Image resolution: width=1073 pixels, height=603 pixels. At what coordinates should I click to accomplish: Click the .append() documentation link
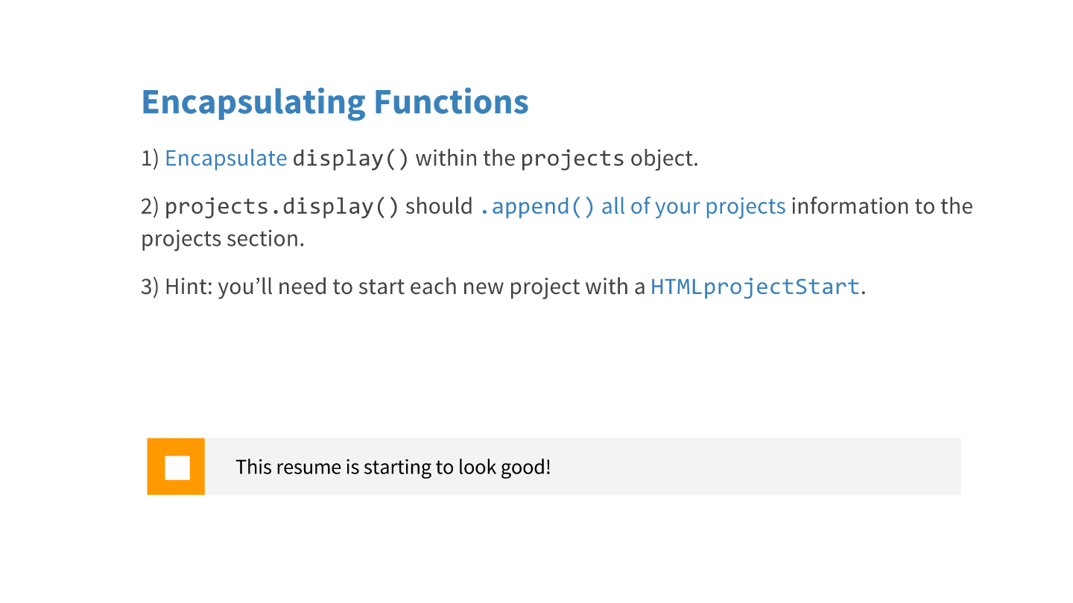point(536,206)
